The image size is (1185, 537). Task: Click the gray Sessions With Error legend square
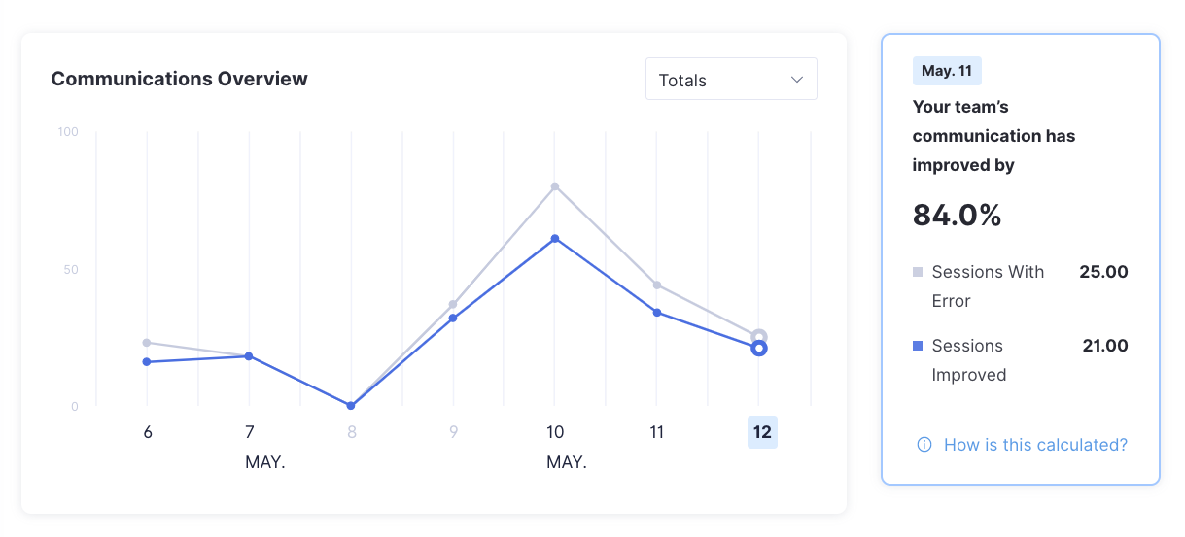tap(918, 273)
